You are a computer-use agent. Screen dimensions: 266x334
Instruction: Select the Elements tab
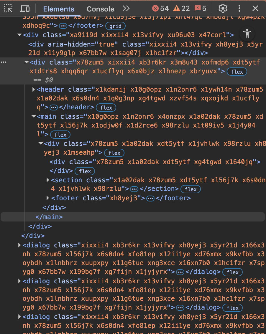(x=59, y=9)
